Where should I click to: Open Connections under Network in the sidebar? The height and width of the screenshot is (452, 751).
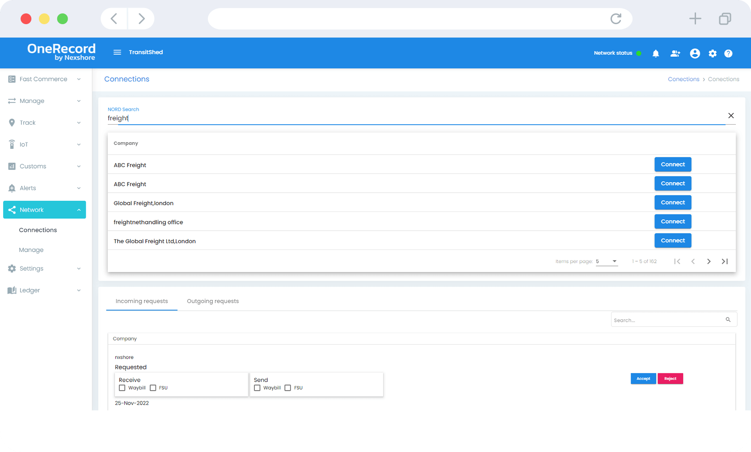coord(38,230)
